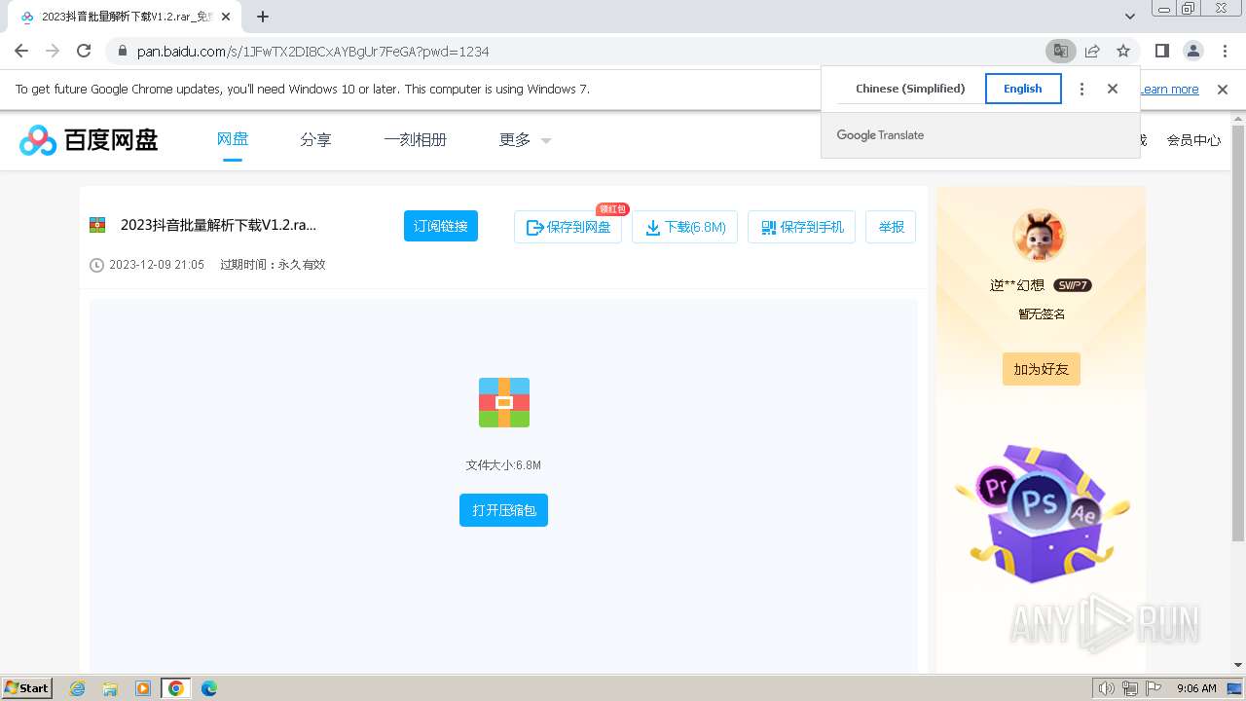The width and height of the screenshot is (1246, 701).
Task: Close the Google Translate popup
Action: pos(1113,89)
